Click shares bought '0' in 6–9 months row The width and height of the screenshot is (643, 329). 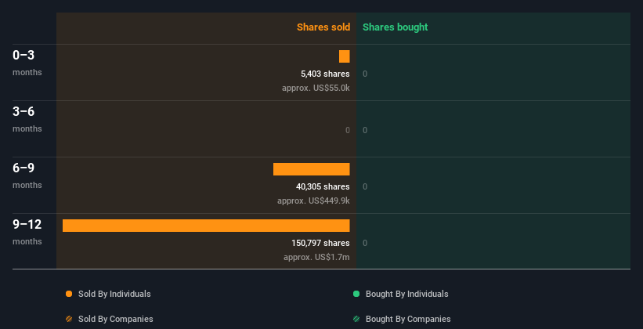(x=365, y=186)
